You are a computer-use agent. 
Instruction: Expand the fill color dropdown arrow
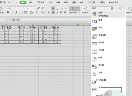[x=34, y=12]
